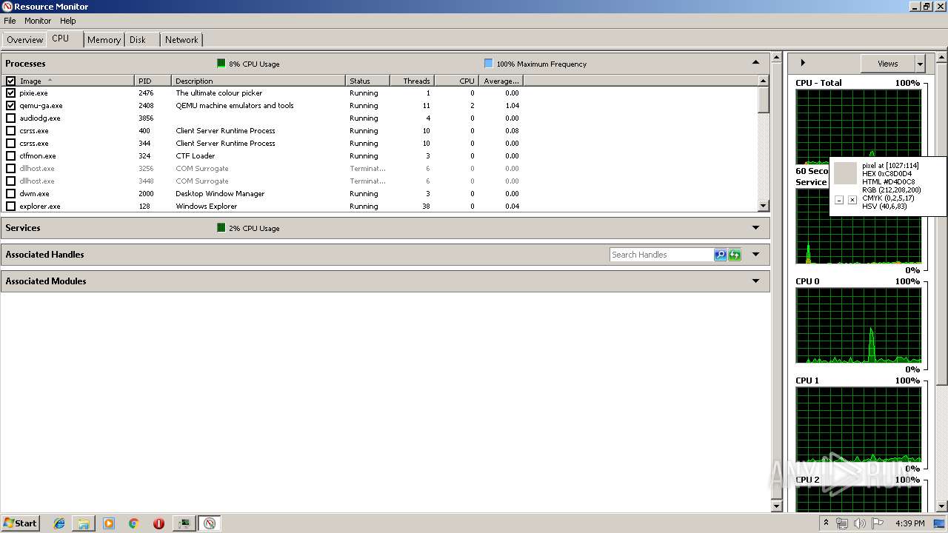Open Windows Explorer from taskbar
Viewport: 948px width, 533px height.
point(84,523)
